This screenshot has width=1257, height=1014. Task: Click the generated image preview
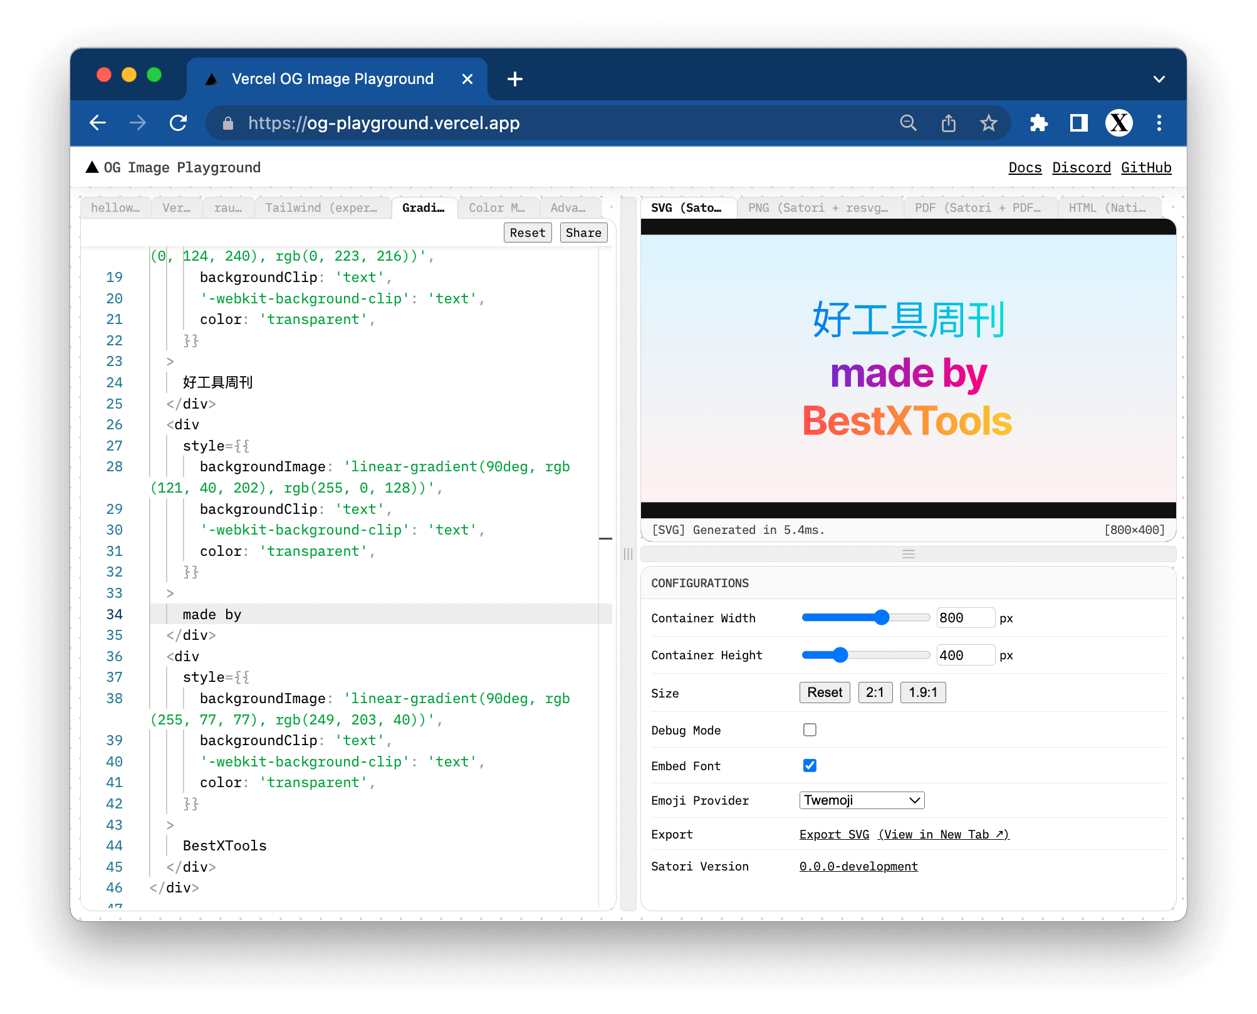coord(909,368)
